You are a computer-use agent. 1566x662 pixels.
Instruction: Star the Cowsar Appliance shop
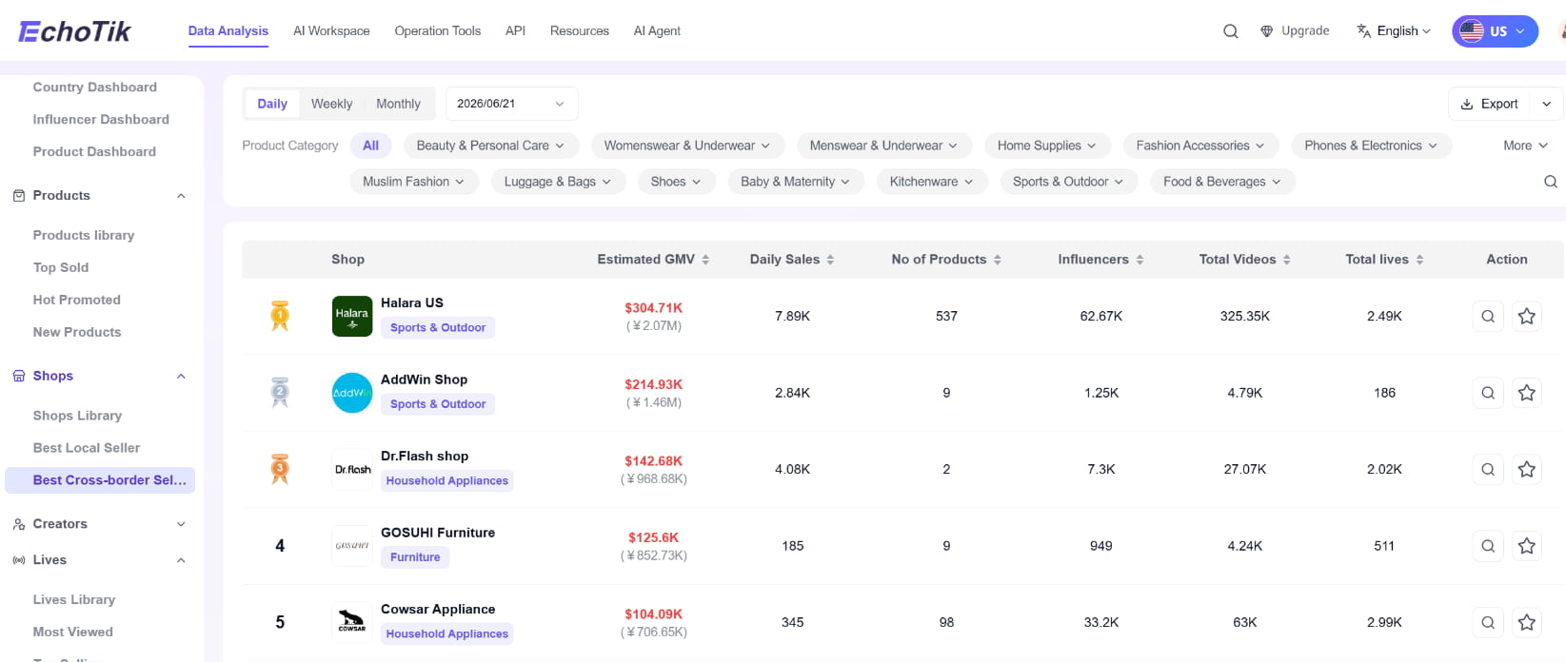coord(1527,622)
